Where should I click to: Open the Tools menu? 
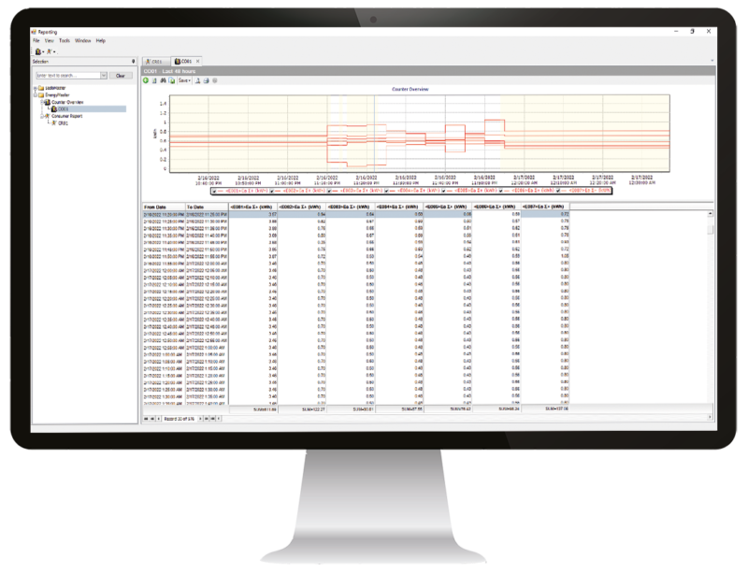click(64, 41)
